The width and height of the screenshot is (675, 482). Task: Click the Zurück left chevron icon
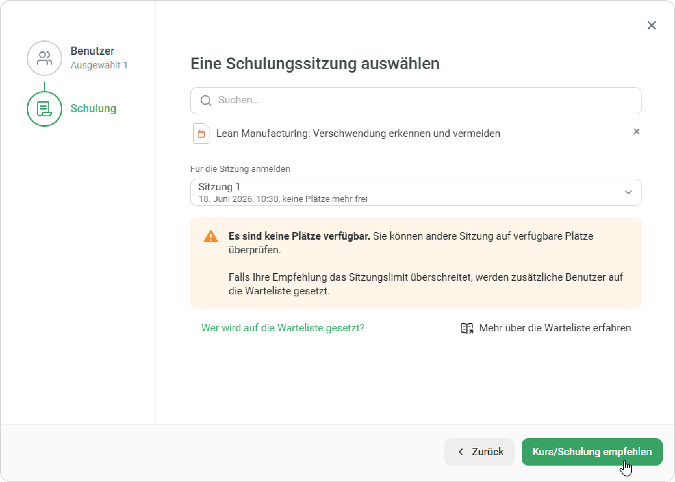[461, 452]
